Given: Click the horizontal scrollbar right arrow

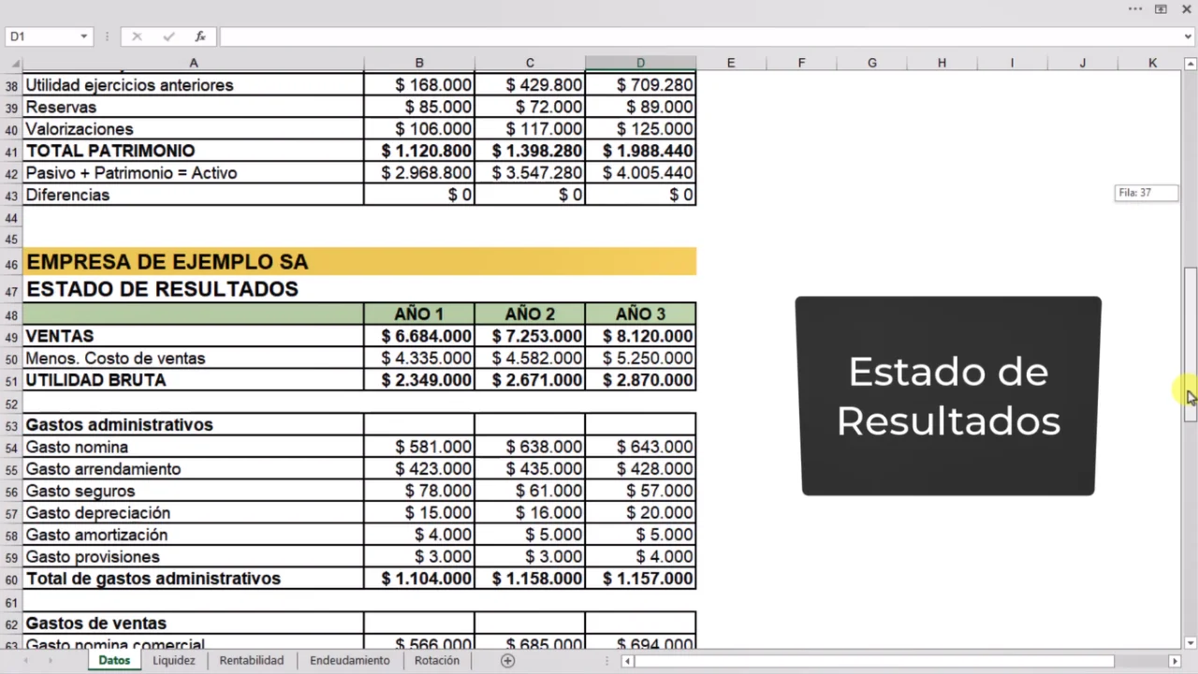Looking at the screenshot, I should (x=1175, y=661).
